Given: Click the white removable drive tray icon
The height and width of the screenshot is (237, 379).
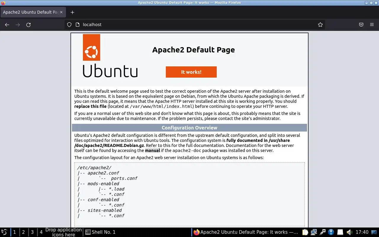Looking at the screenshot, I should [x=340, y=232].
